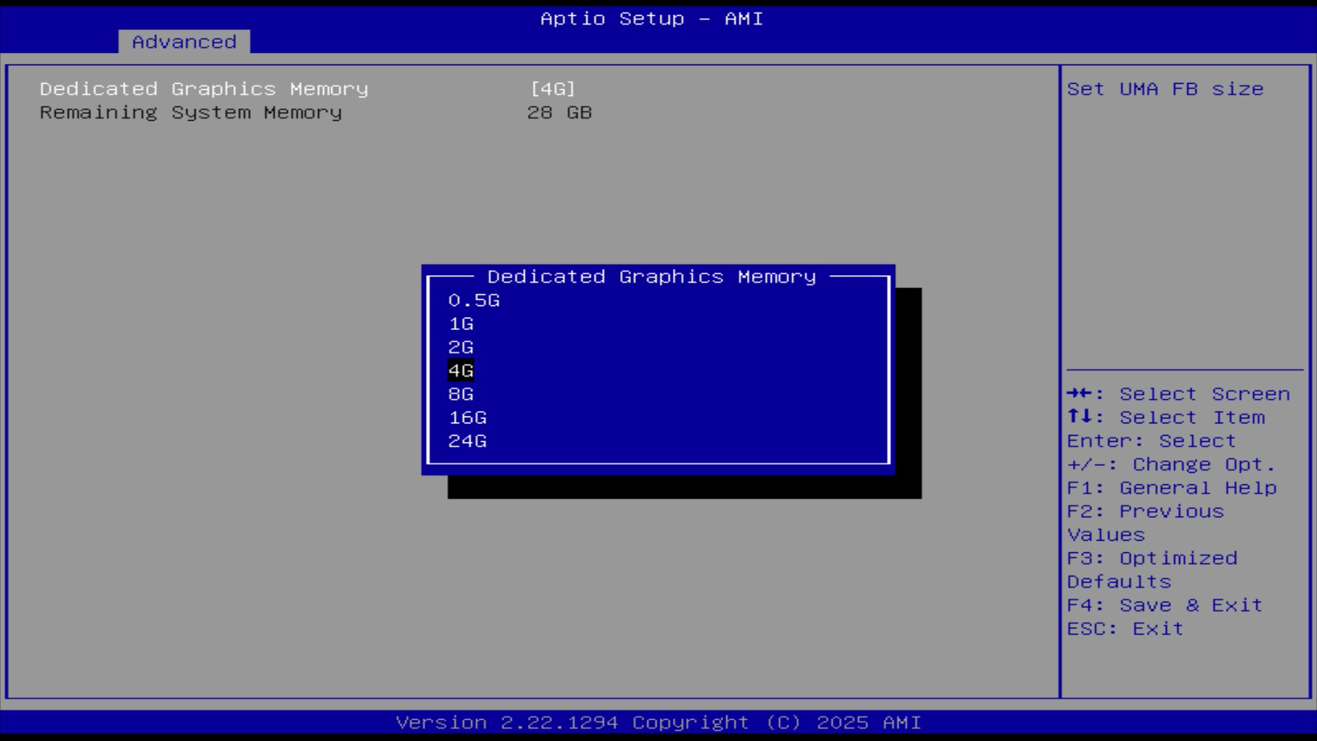Image resolution: width=1317 pixels, height=741 pixels.
Task: Click the F3: Optimized Defaults hint
Action: tap(1152, 569)
